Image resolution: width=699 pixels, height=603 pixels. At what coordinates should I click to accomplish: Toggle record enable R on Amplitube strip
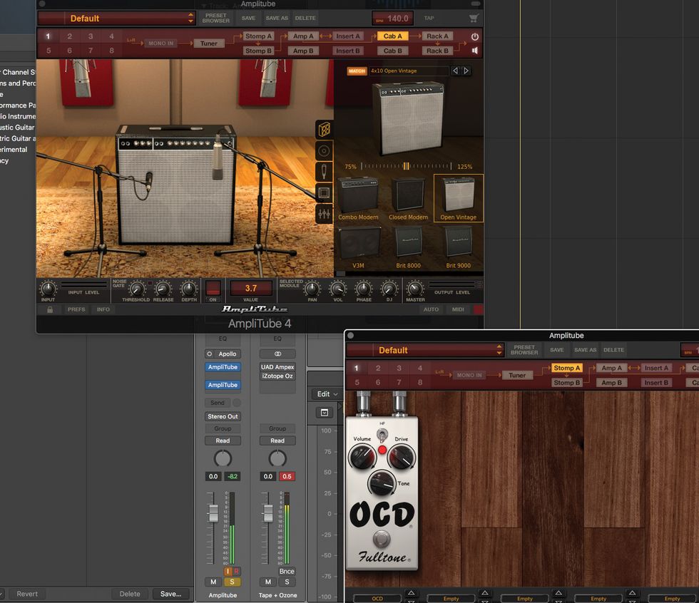pyautogui.click(x=236, y=571)
